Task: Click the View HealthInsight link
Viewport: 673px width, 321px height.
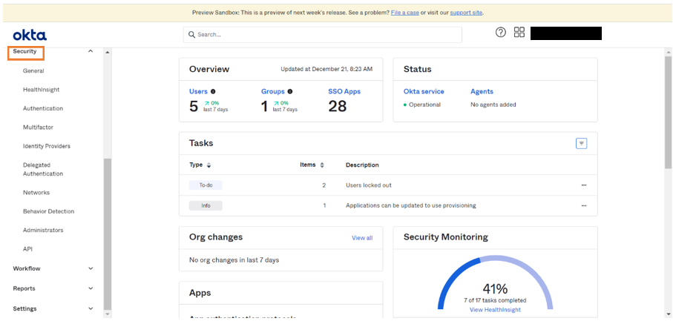Action: coord(495,310)
